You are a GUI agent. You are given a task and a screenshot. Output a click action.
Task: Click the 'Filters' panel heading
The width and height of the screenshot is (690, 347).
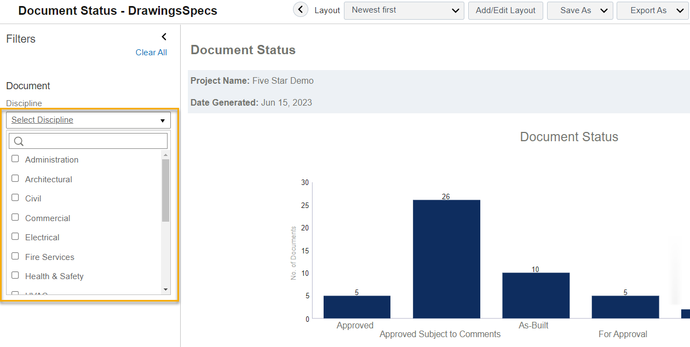tap(21, 39)
